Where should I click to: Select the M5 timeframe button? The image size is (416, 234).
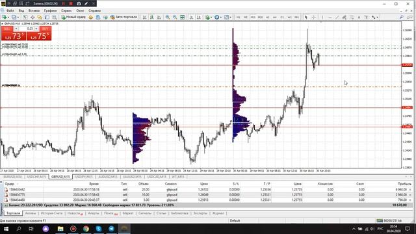click(x=246, y=17)
